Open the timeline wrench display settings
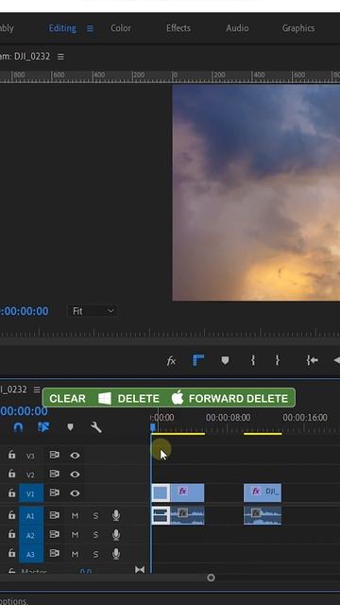The width and height of the screenshot is (340, 605). [96, 427]
